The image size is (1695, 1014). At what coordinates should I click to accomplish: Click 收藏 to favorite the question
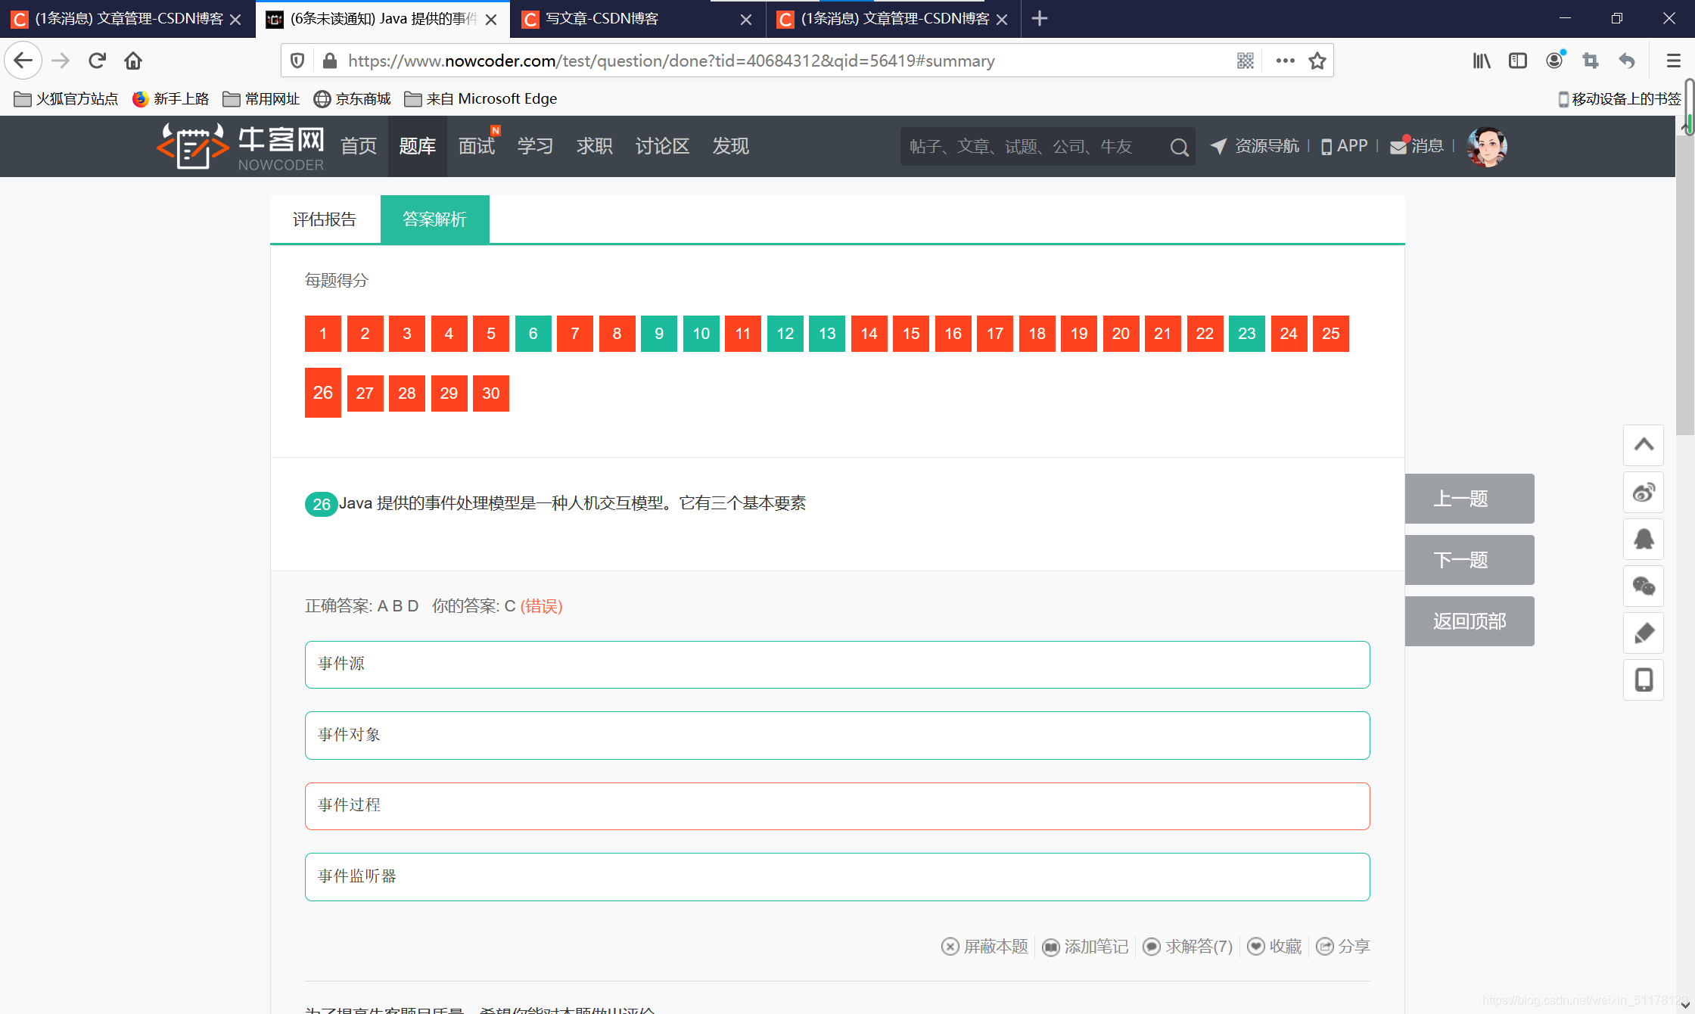pyautogui.click(x=1274, y=947)
